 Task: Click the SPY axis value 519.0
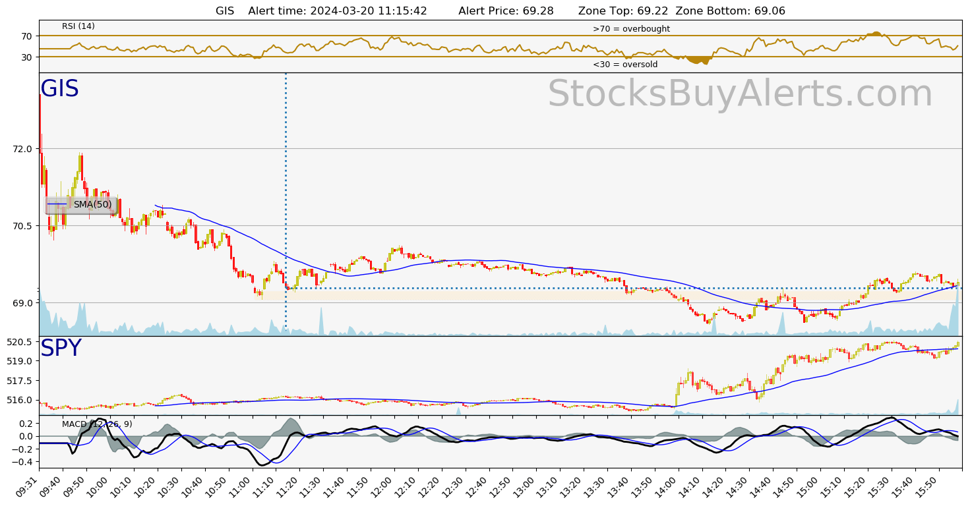point(20,361)
